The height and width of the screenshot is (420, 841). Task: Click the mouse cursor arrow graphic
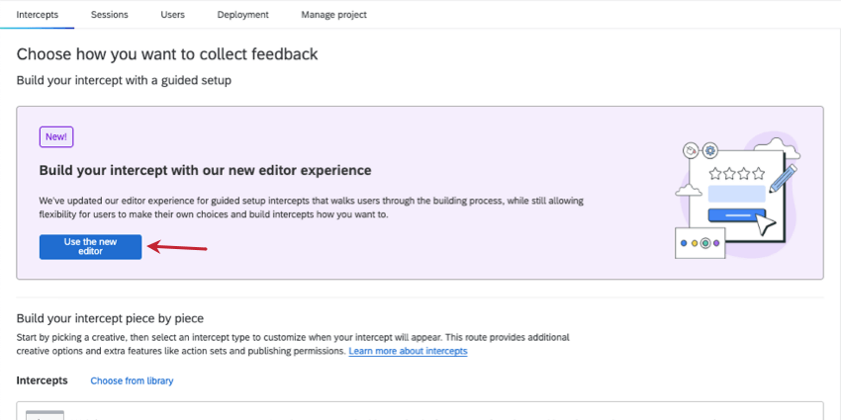coord(765,224)
